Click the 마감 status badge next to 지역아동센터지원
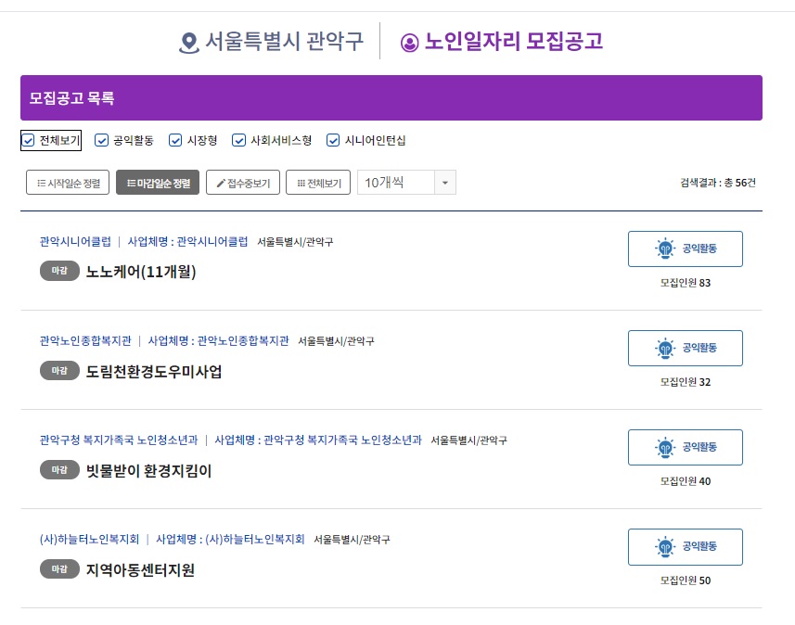Viewport: 795px width, 625px height. (x=59, y=569)
